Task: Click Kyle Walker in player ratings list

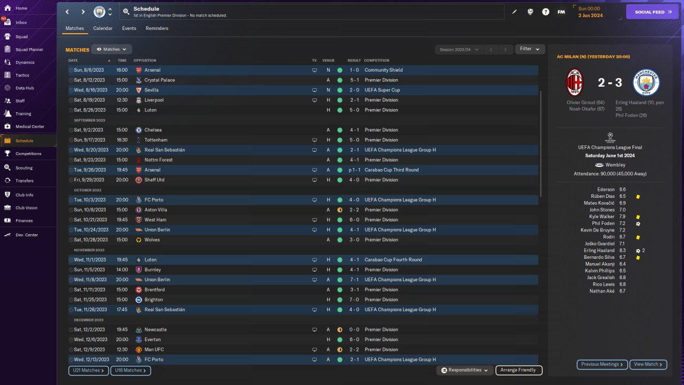Action: 602,217
